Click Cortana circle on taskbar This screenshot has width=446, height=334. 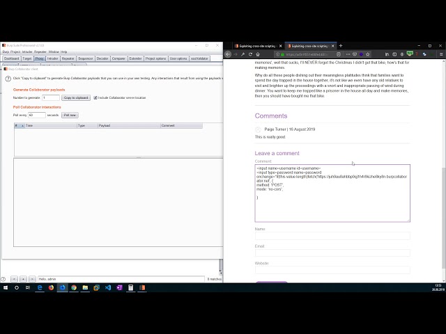click(17, 287)
